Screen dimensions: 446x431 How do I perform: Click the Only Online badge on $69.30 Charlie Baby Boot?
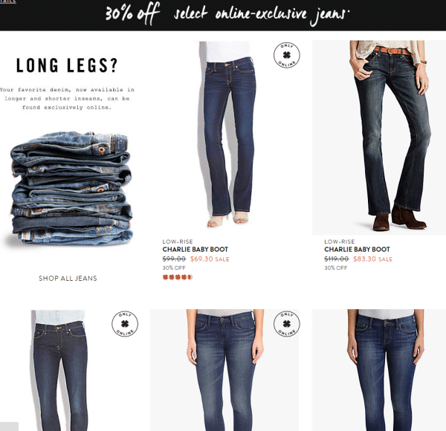(x=287, y=55)
